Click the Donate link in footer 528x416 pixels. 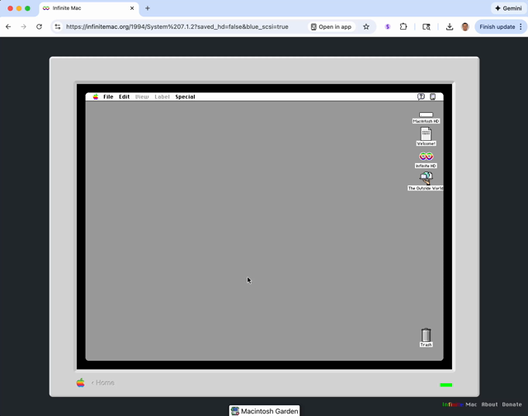512,404
